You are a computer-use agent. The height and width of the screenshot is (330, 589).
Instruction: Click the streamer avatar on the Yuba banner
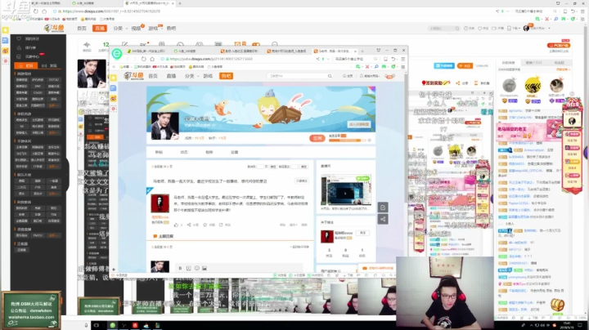[x=165, y=126]
